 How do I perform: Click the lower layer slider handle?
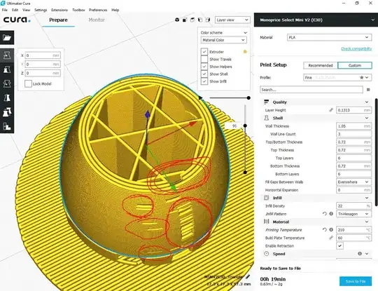click(245, 172)
